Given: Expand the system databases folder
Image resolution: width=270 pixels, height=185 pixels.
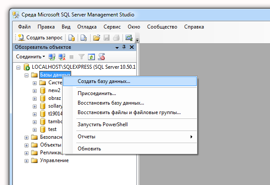Looking at the screenshot, I should click(x=35, y=83).
